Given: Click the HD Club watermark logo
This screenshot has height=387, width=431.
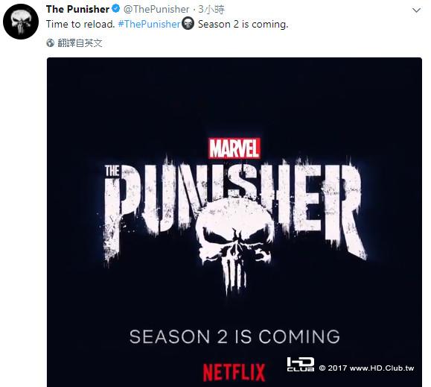Looking at the screenshot, I should point(301,364).
